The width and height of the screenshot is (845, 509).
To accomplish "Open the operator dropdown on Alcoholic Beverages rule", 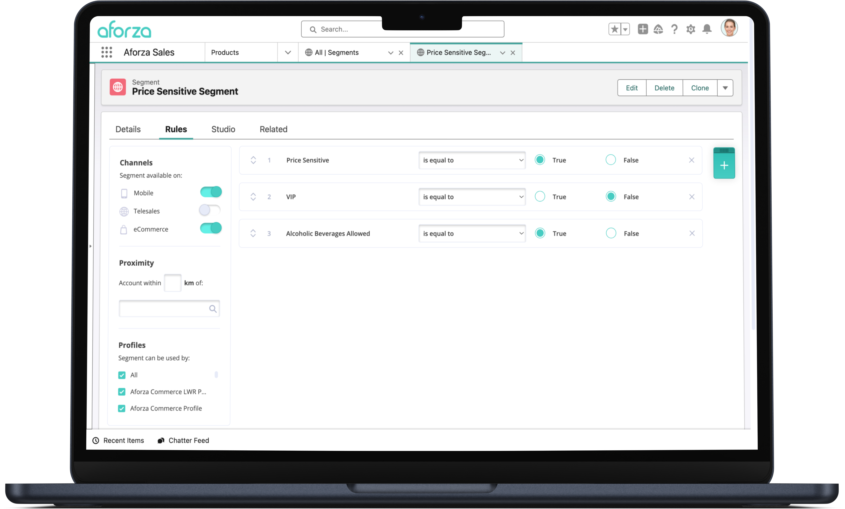I will pos(472,233).
